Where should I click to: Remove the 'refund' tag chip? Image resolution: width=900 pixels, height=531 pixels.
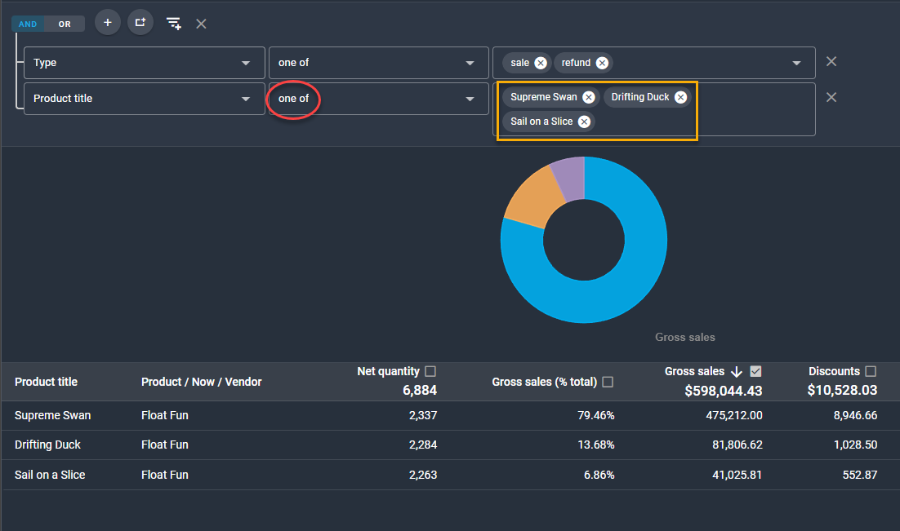[x=602, y=63]
